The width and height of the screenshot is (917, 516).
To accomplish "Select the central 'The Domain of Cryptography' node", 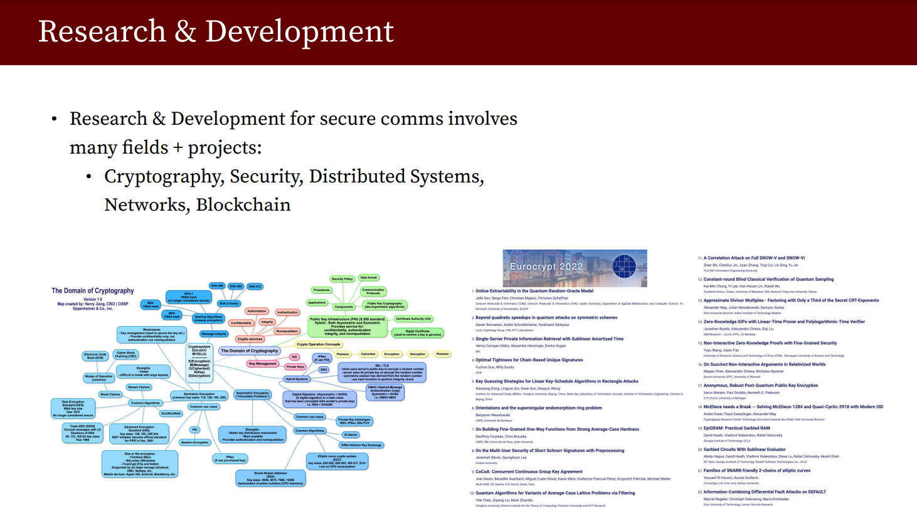I will [249, 351].
